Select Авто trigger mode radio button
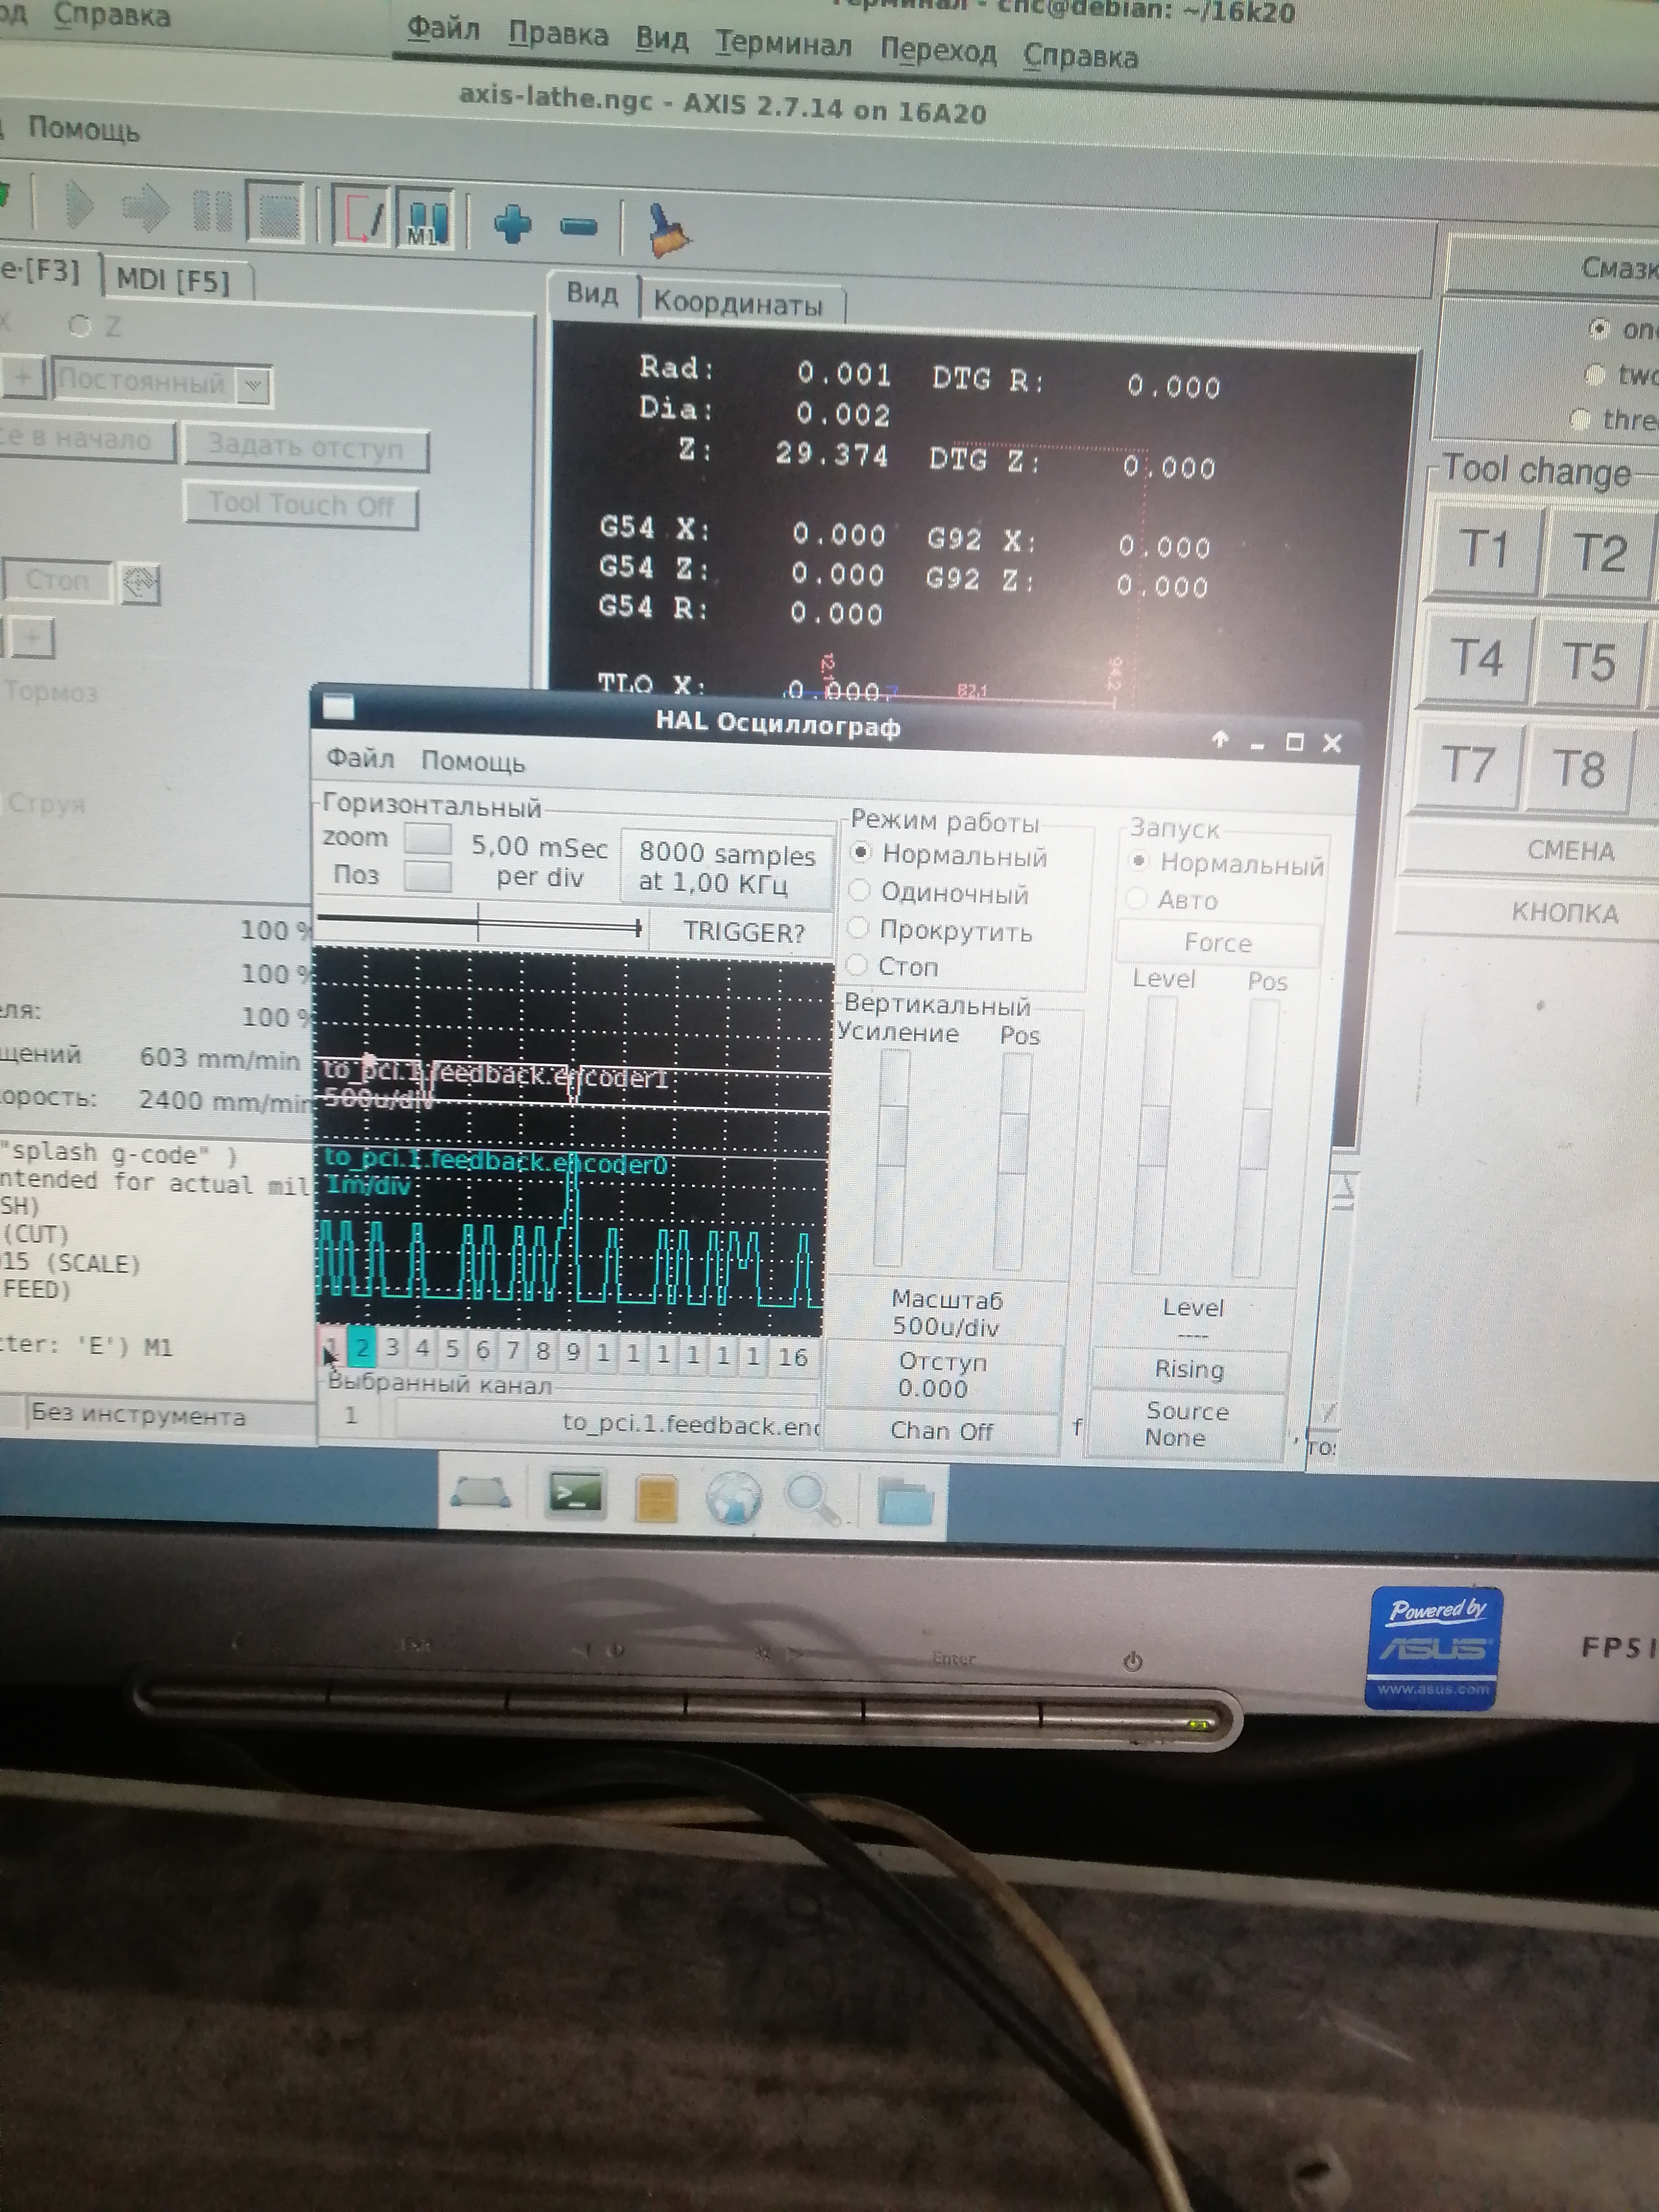Screen dimensions: 1659x2212 (1136, 899)
